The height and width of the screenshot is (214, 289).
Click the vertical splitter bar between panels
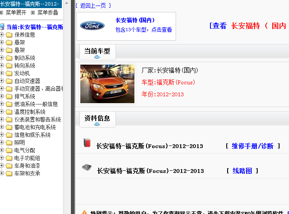(x=73, y=107)
